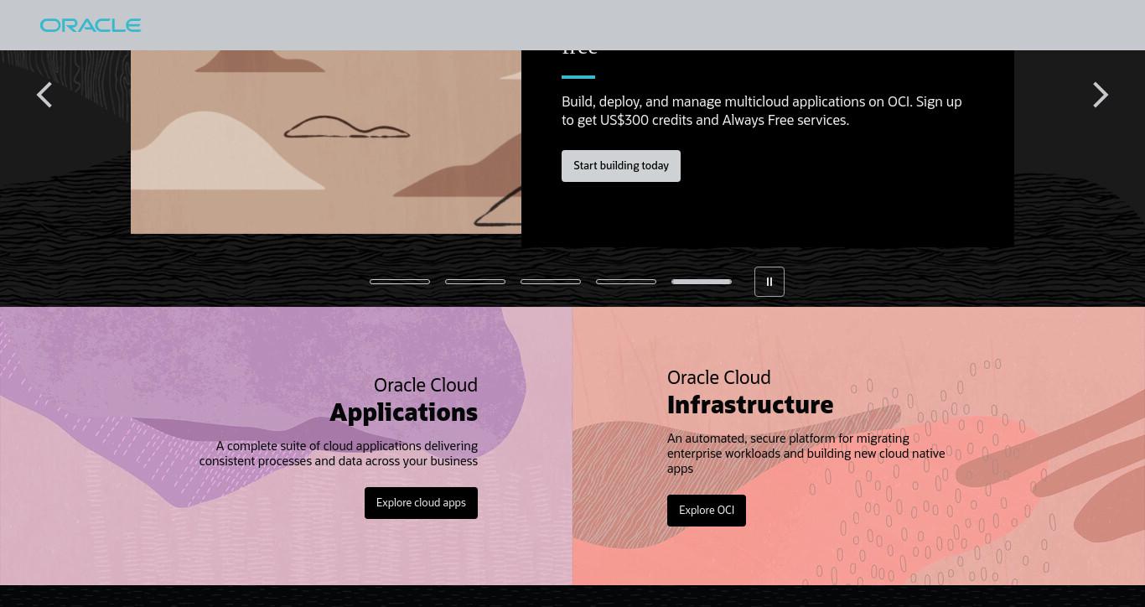Select the fourth carousel slide indicator

[x=626, y=282]
